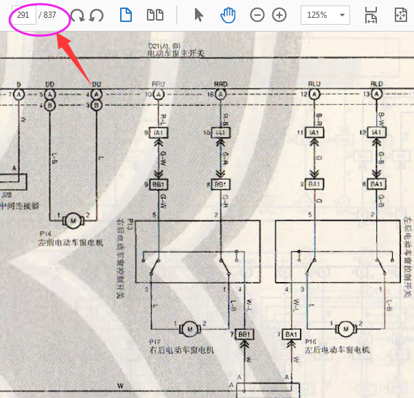Click the fit width scrolling icon
Screen dimensions: 414x398
tap(371, 15)
